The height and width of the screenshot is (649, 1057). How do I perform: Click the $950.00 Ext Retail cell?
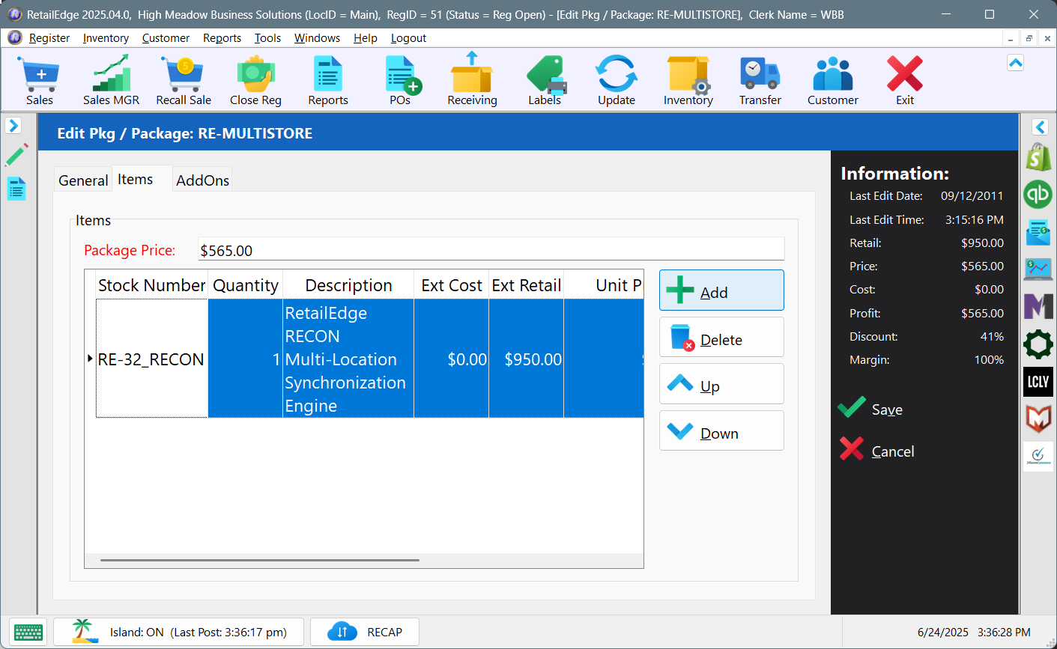coord(526,359)
